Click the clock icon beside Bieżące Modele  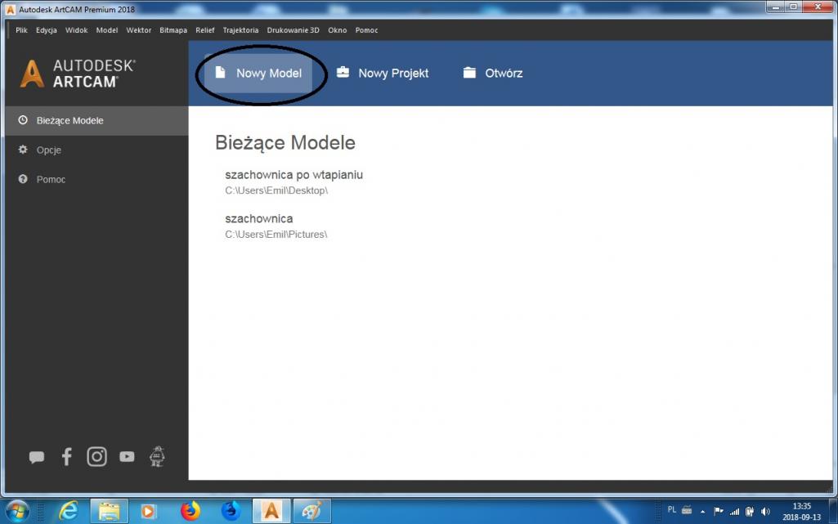(22, 120)
